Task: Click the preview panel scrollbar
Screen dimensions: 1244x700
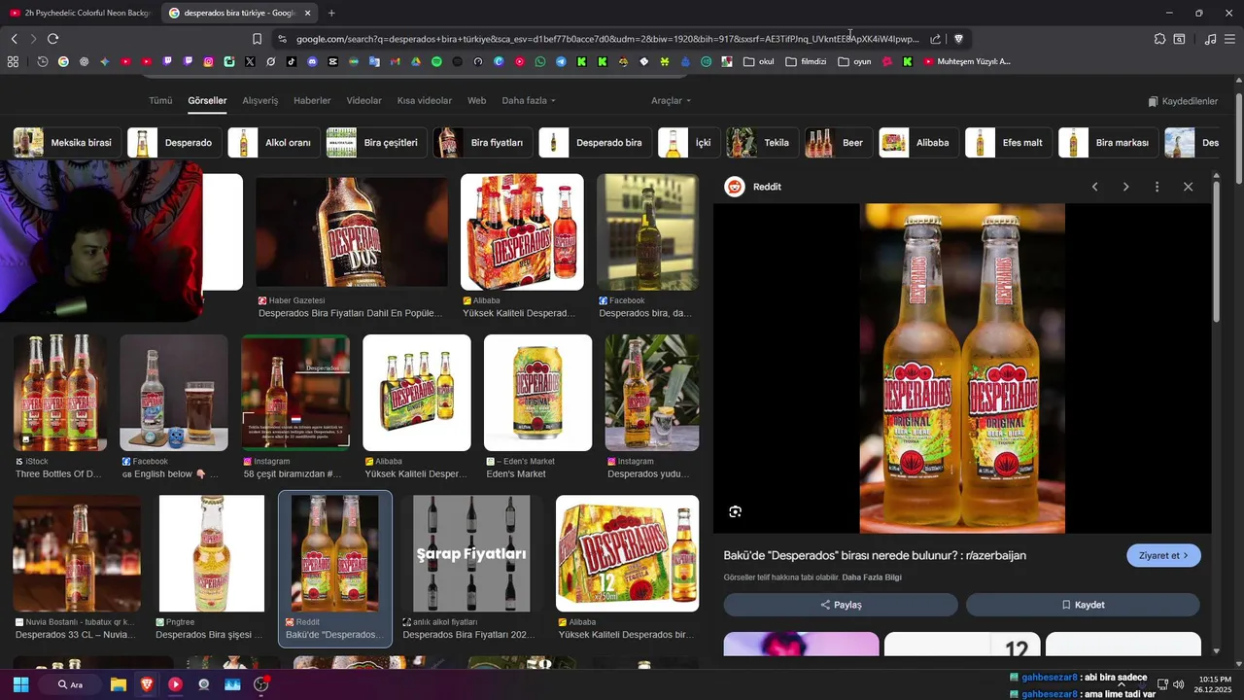Action: 1216,253
